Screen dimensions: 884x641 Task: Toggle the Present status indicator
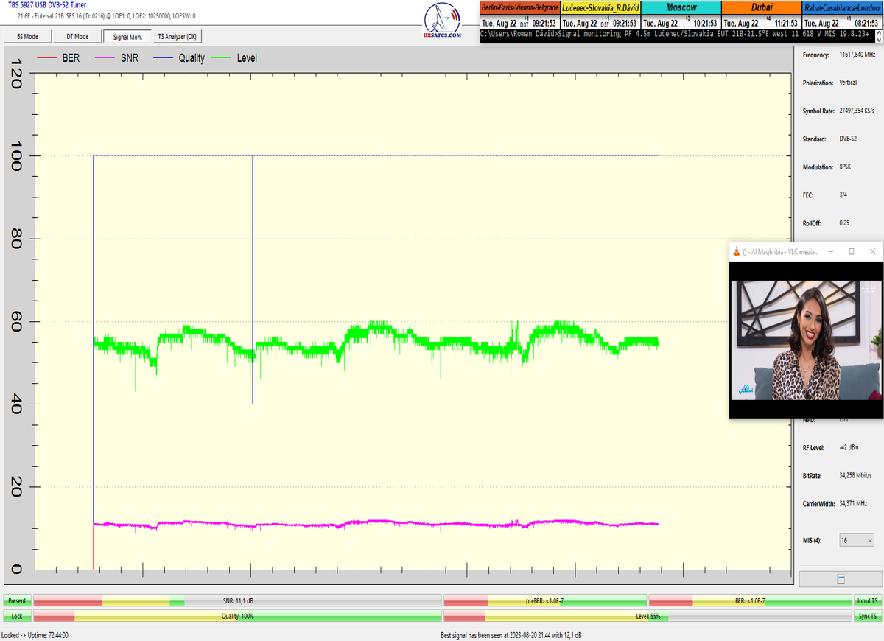(16, 601)
